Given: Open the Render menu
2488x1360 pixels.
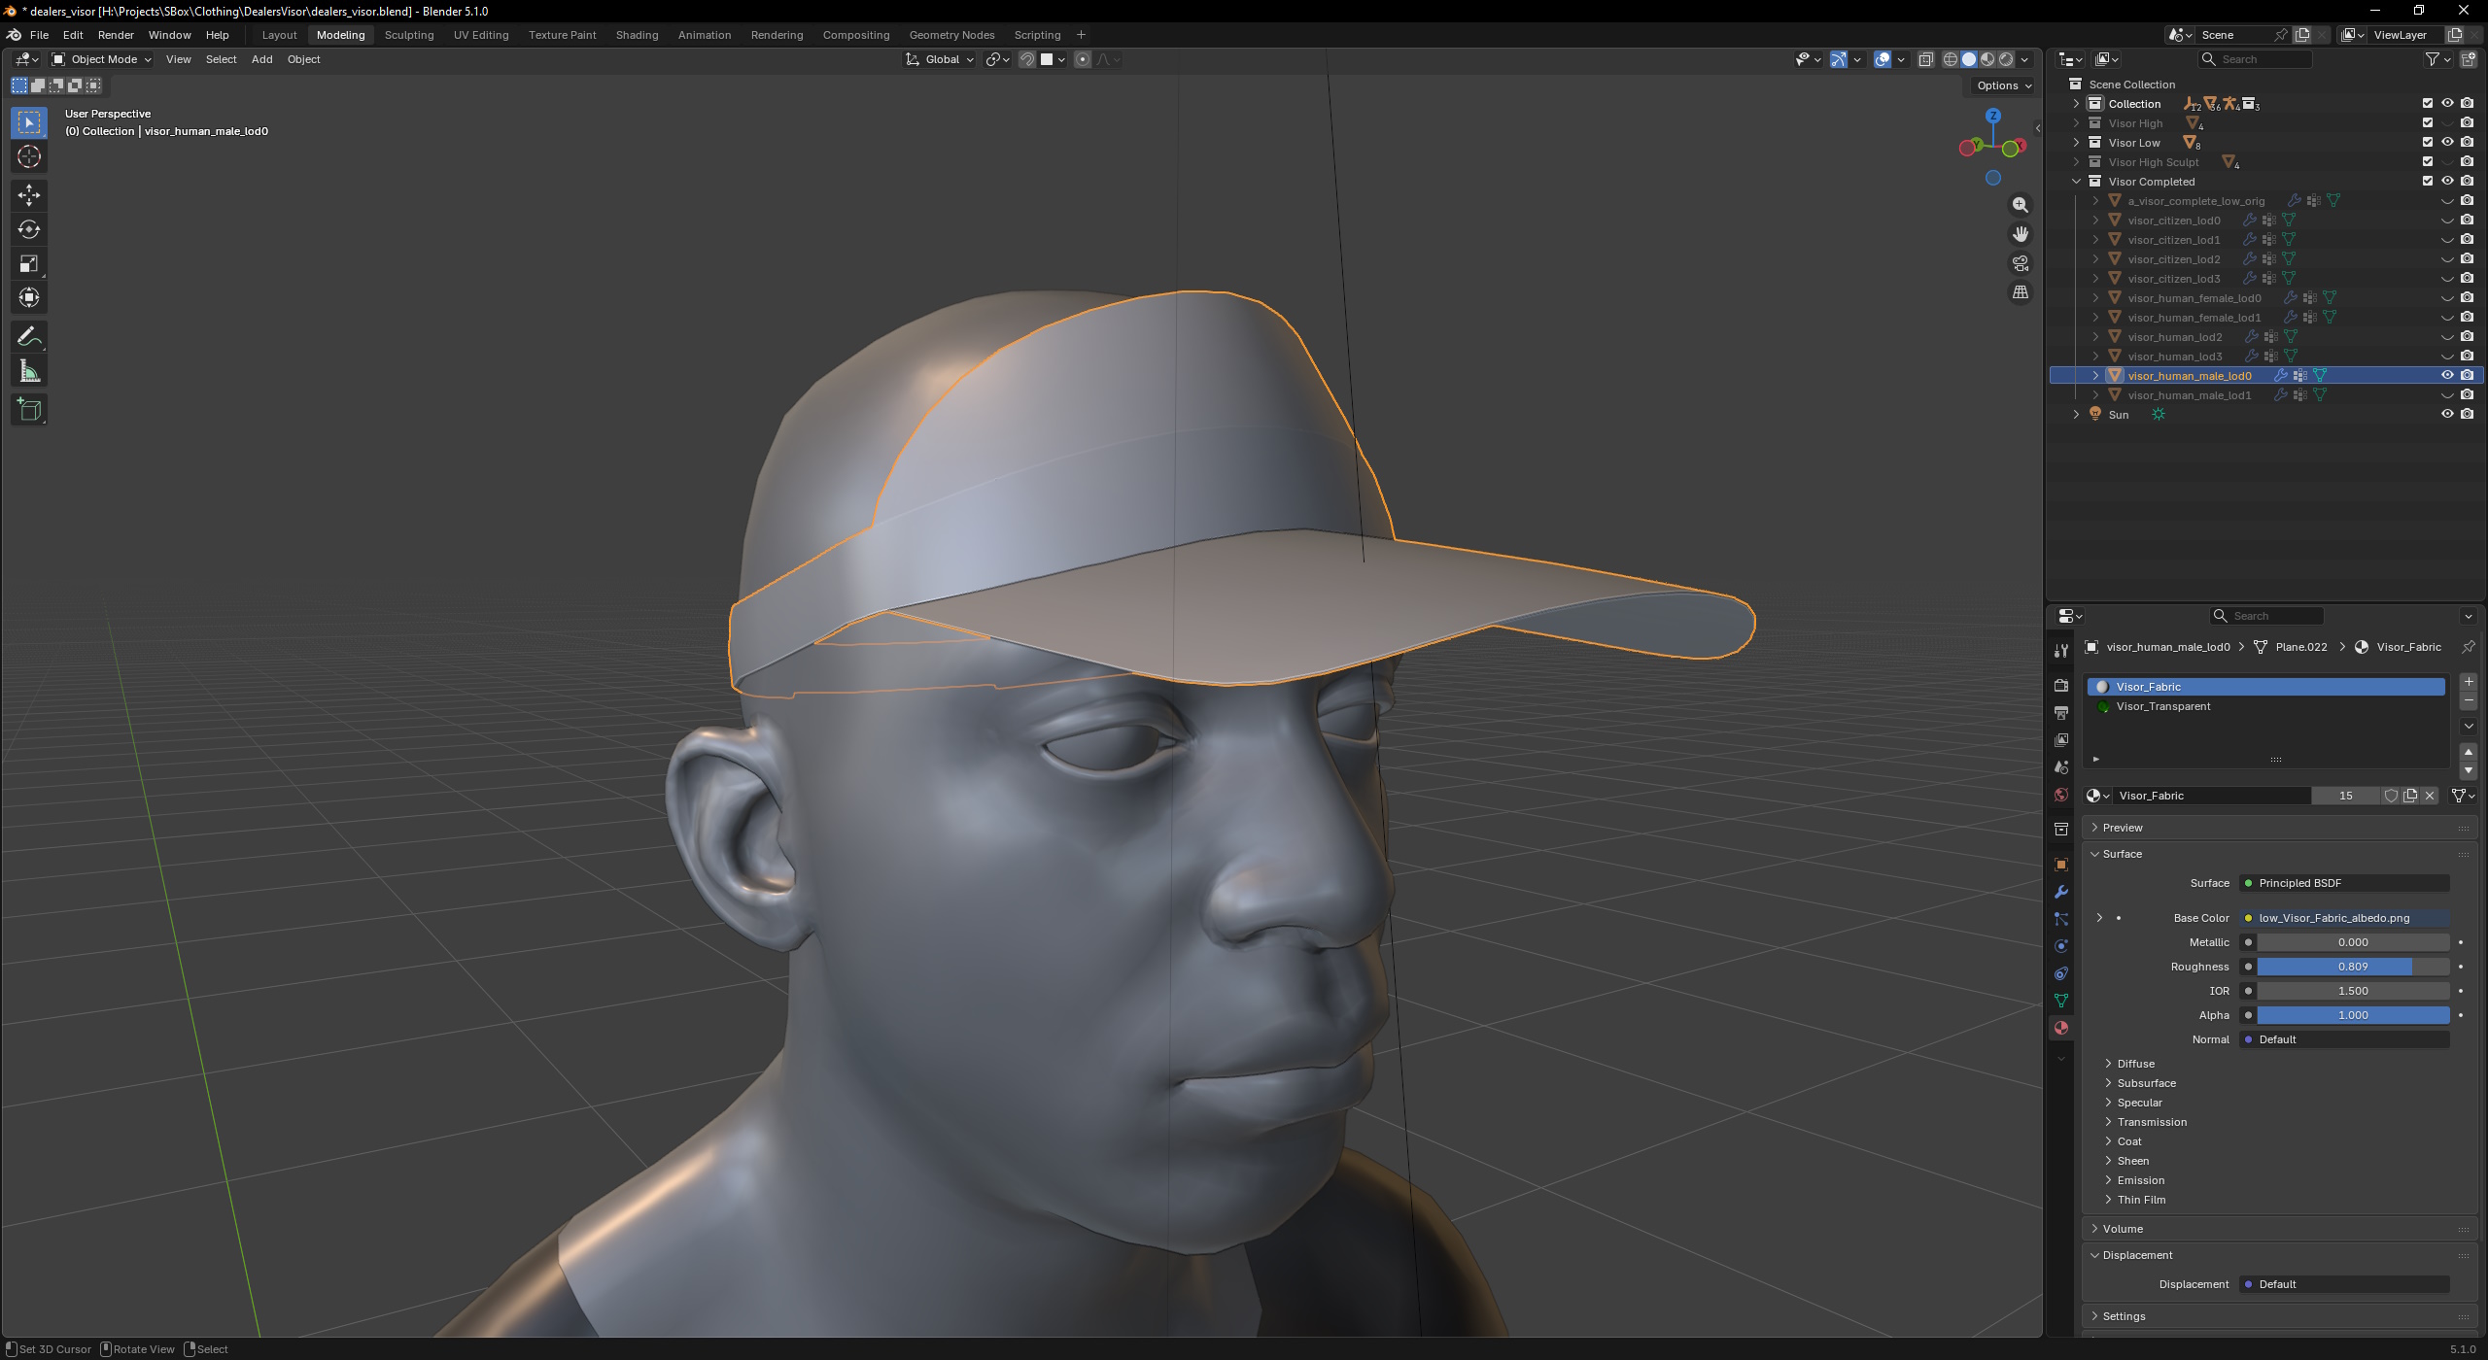Looking at the screenshot, I should (x=116, y=35).
